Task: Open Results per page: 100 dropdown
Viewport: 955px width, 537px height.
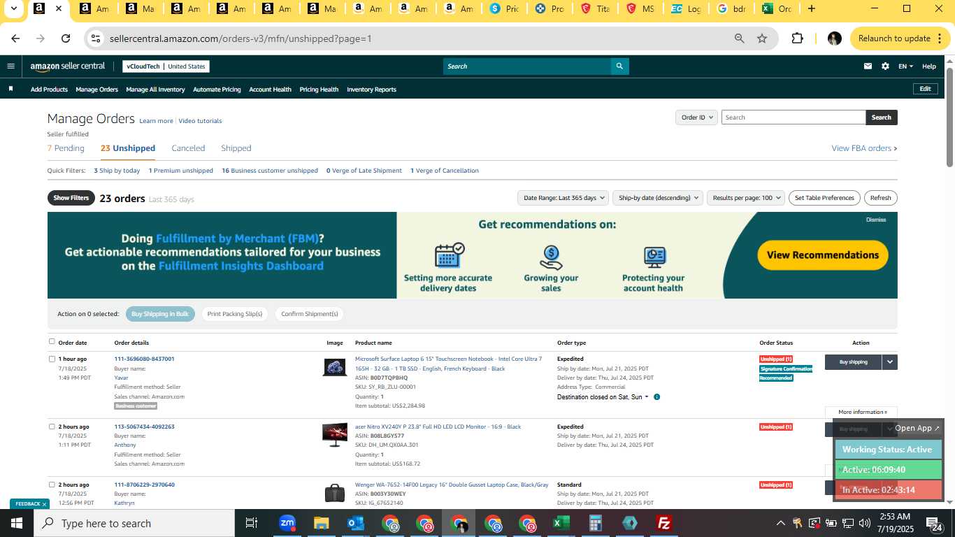Action: click(x=745, y=198)
